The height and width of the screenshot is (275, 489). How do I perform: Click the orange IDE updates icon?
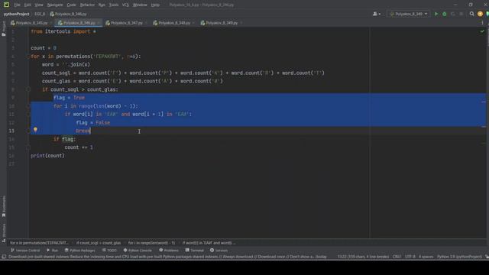pos(480,14)
